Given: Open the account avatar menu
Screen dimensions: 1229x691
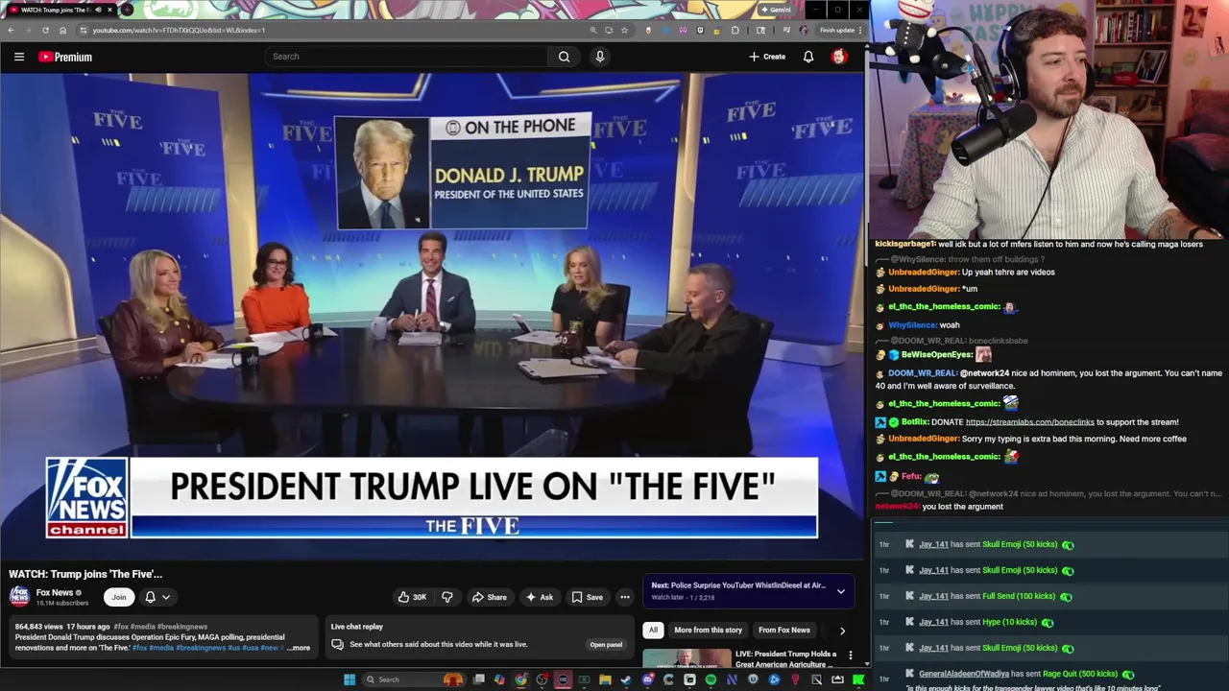Looking at the screenshot, I should point(839,57).
